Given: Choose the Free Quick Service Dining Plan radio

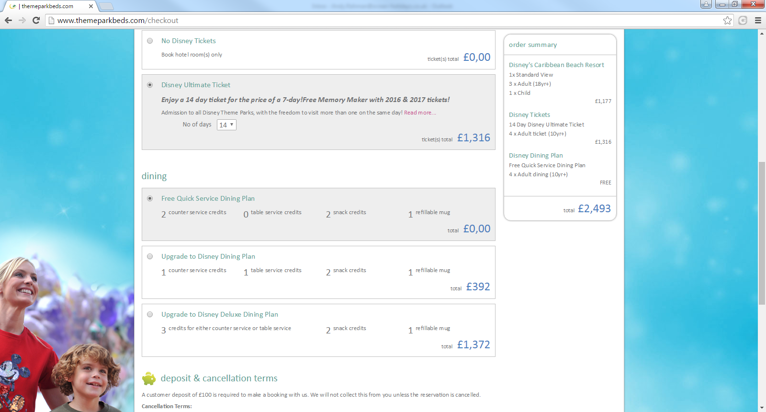Looking at the screenshot, I should (150, 198).
